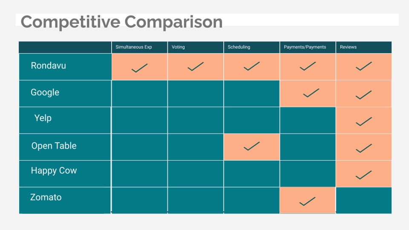Select the Rondavu row label
Image resolution: width=409 pixels, height=230 pixels.
pyautogui.click(x=49, y=66)
